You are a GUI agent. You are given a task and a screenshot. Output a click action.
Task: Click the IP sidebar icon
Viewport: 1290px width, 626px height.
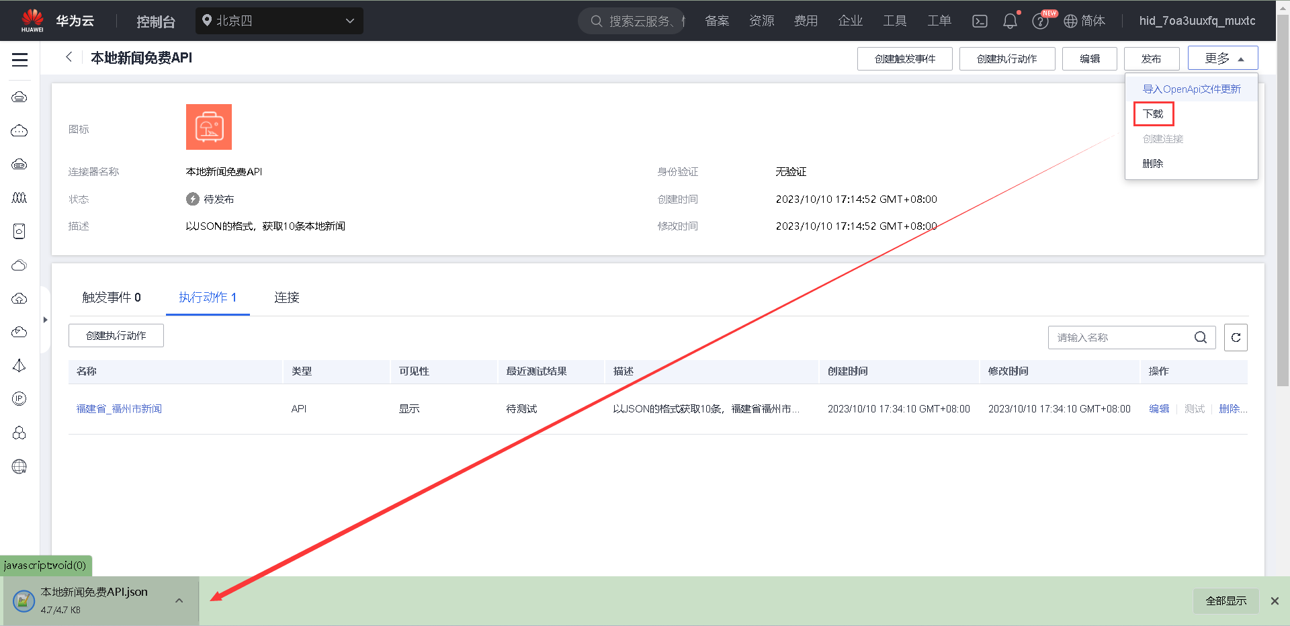pyautogui.click(x=19, y=399)
